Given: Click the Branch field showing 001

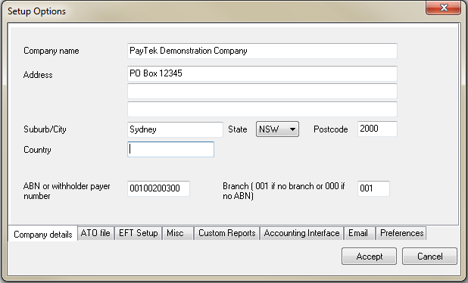Looking at the screenshot, I should tap(373, 188).
